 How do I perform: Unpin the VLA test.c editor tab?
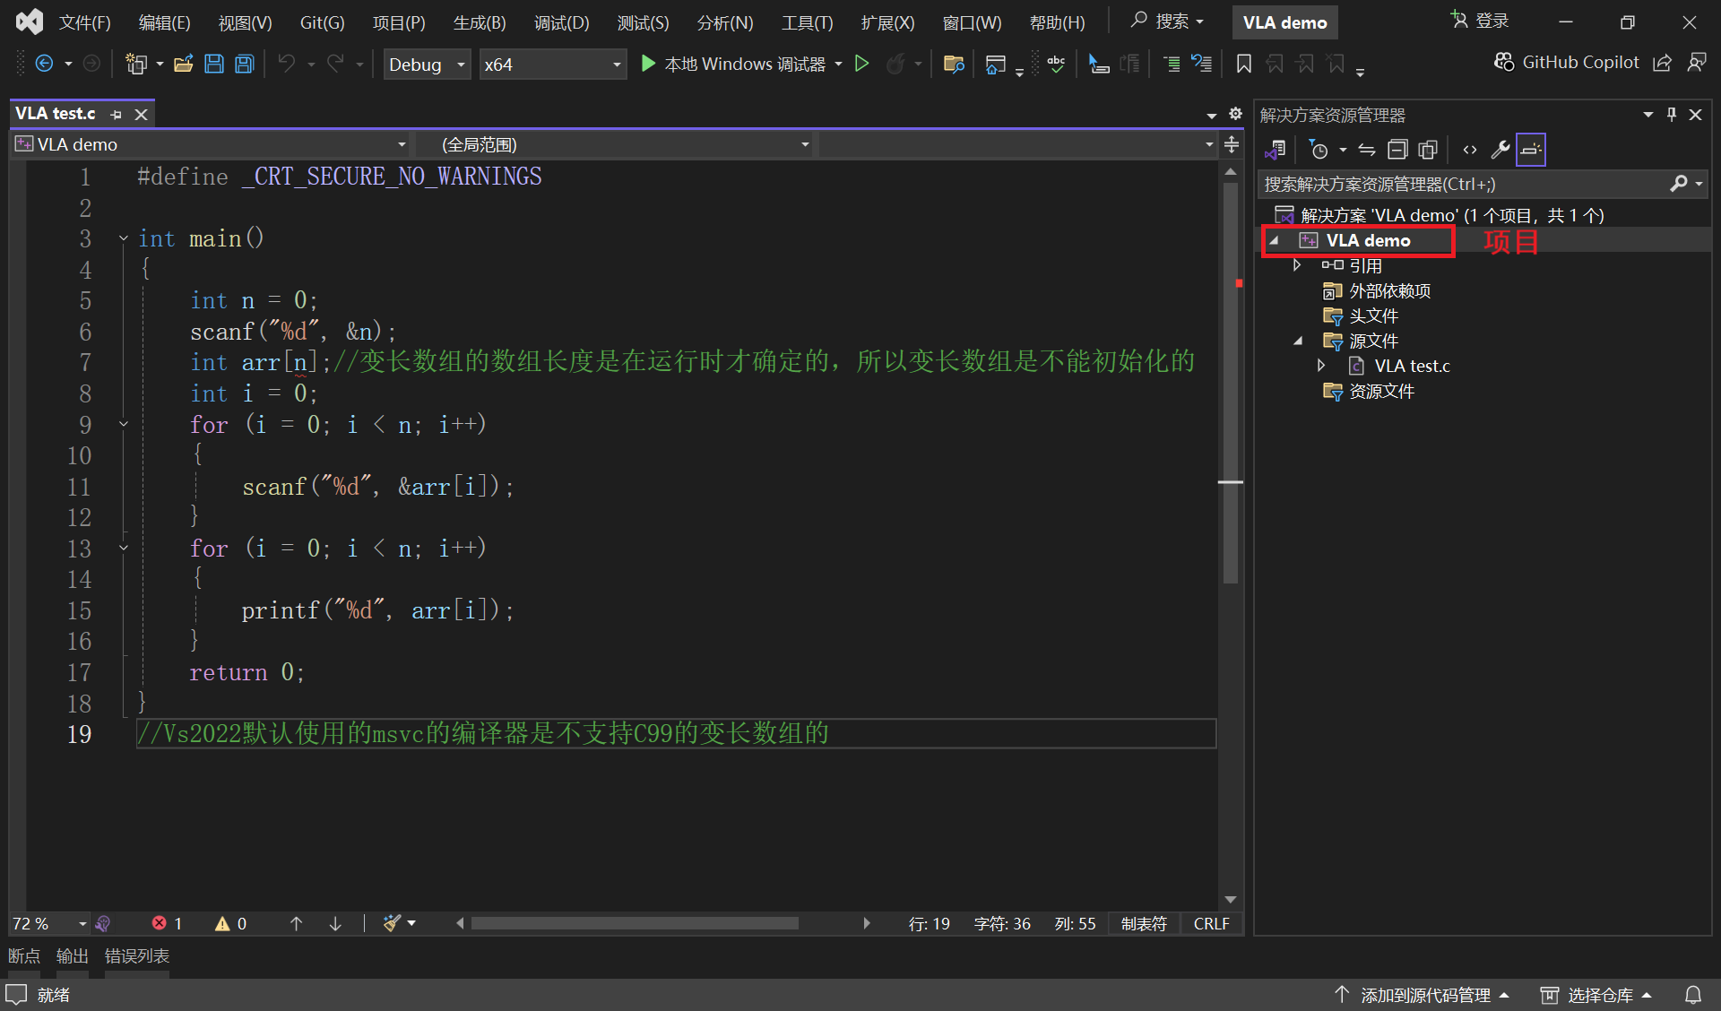pos(117,114)
